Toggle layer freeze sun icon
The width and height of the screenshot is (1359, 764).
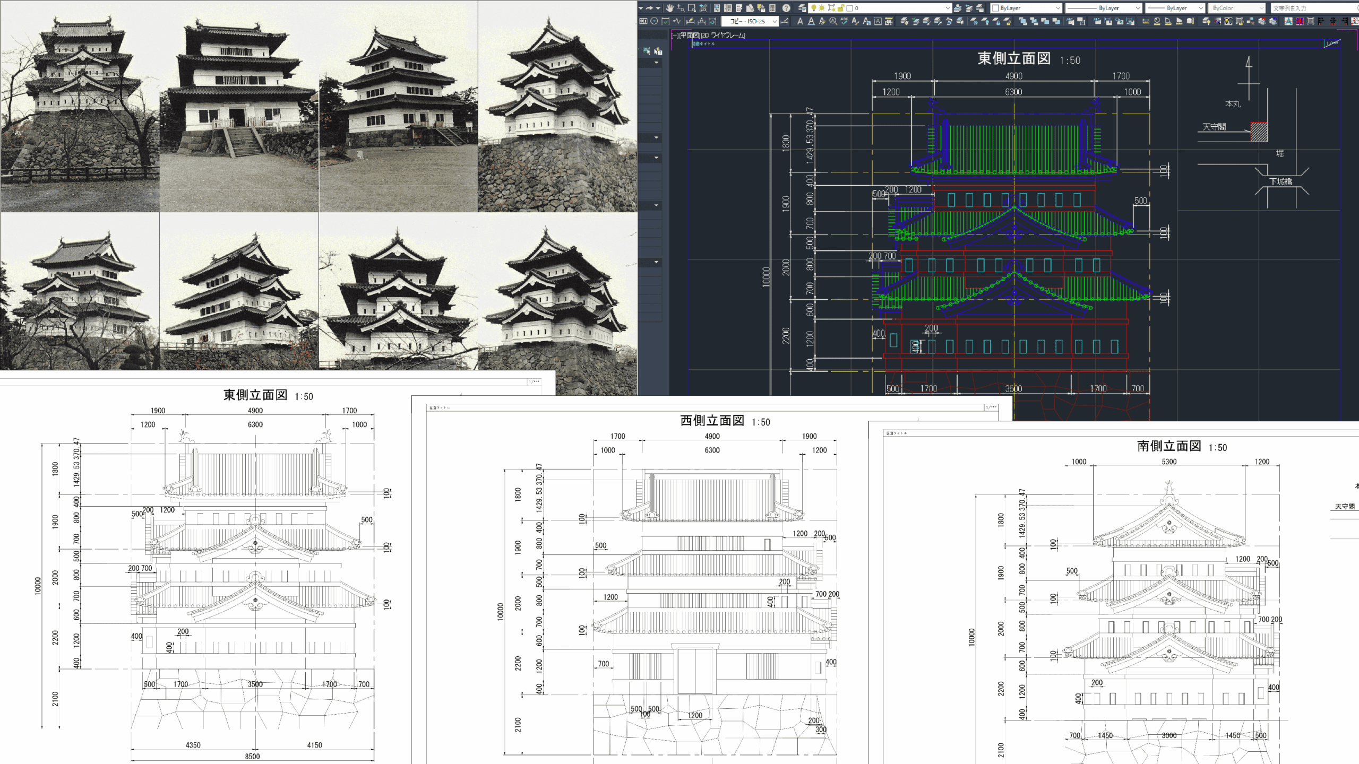(822, 8)
